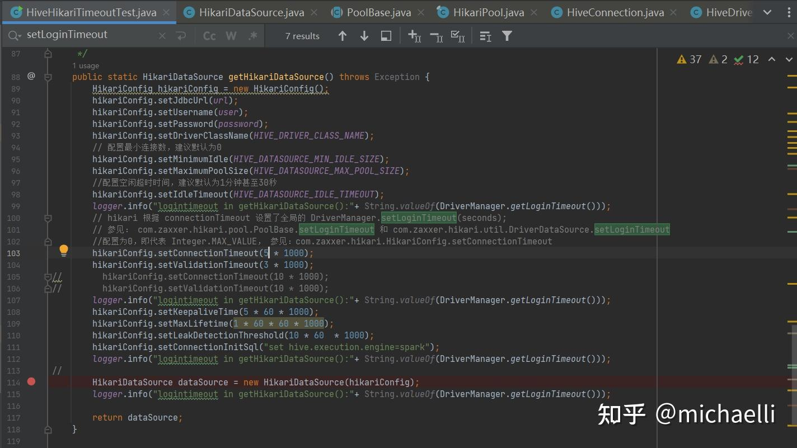
Task: Toggle Match Case search option
Action: tap(209, 36)
